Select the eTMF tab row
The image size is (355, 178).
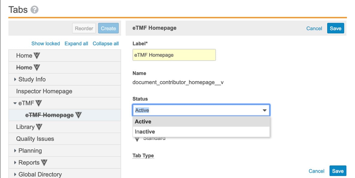[x=65, y=103]
